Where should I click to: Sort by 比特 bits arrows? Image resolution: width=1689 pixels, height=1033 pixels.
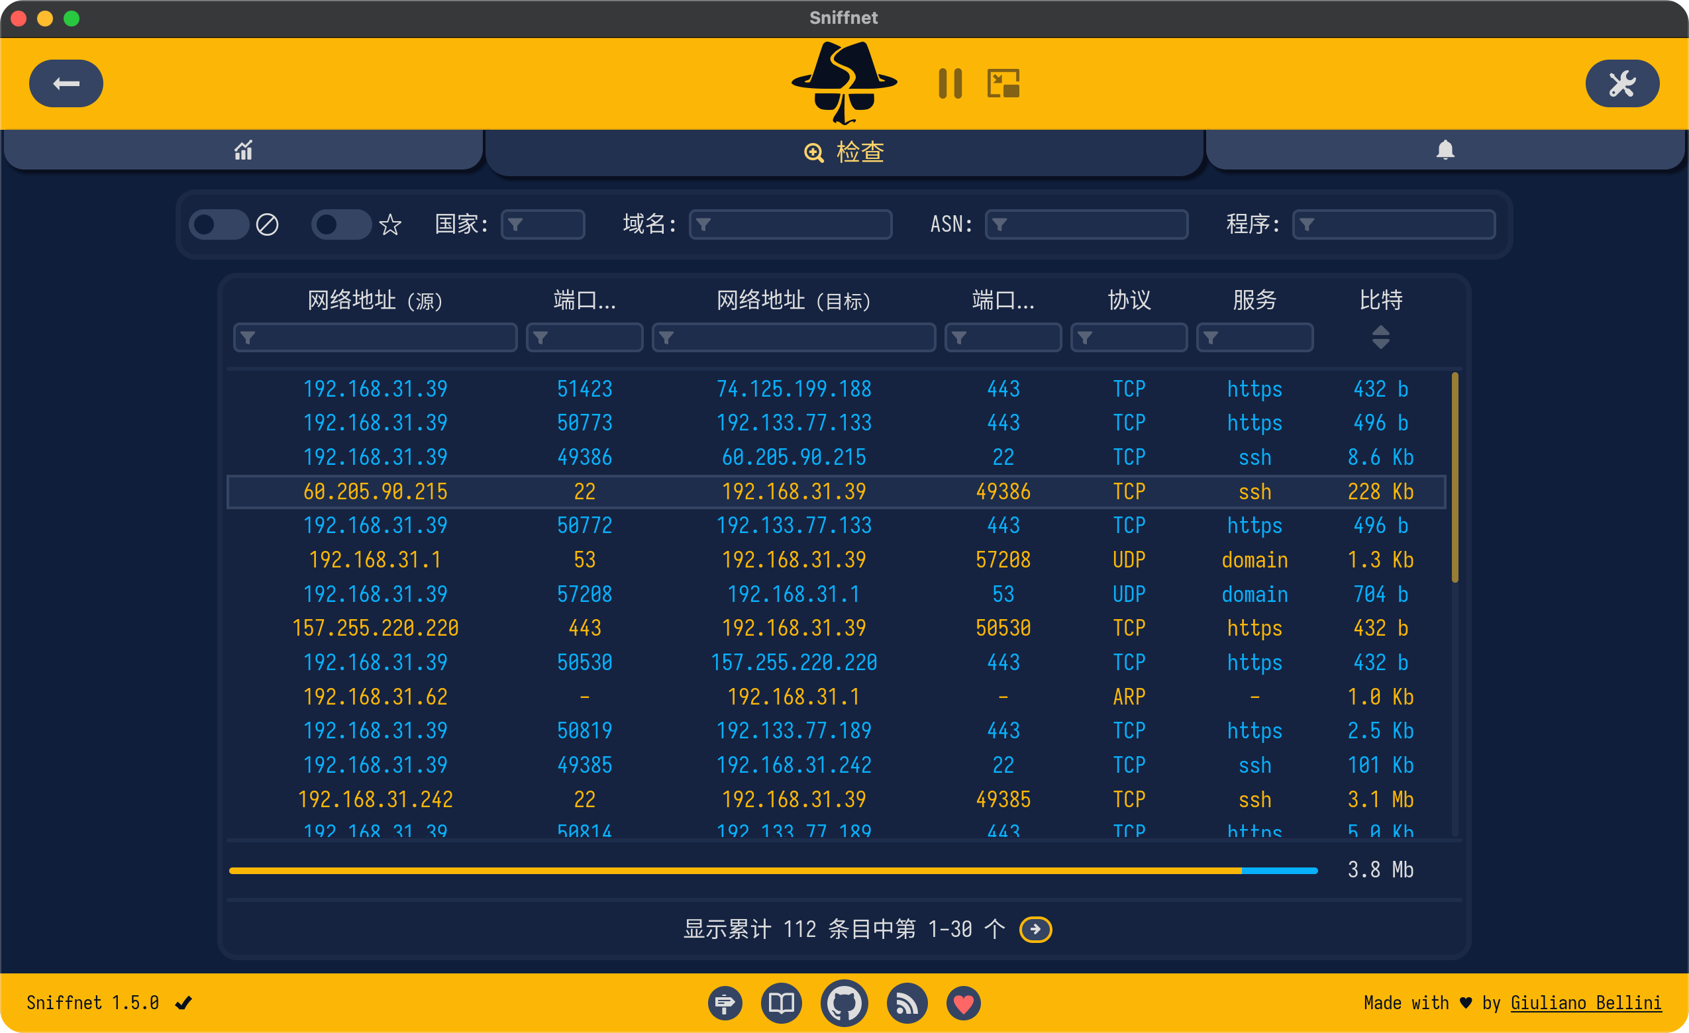click(x=1380, y=337)
